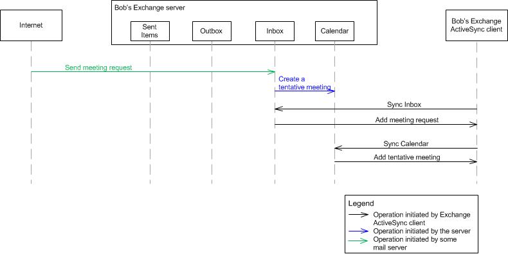Click the Add meeting request arrowhead on the client lifeline
Image resolution: width=508 pixels, height=254 pixels.
(x=473, y=124)
